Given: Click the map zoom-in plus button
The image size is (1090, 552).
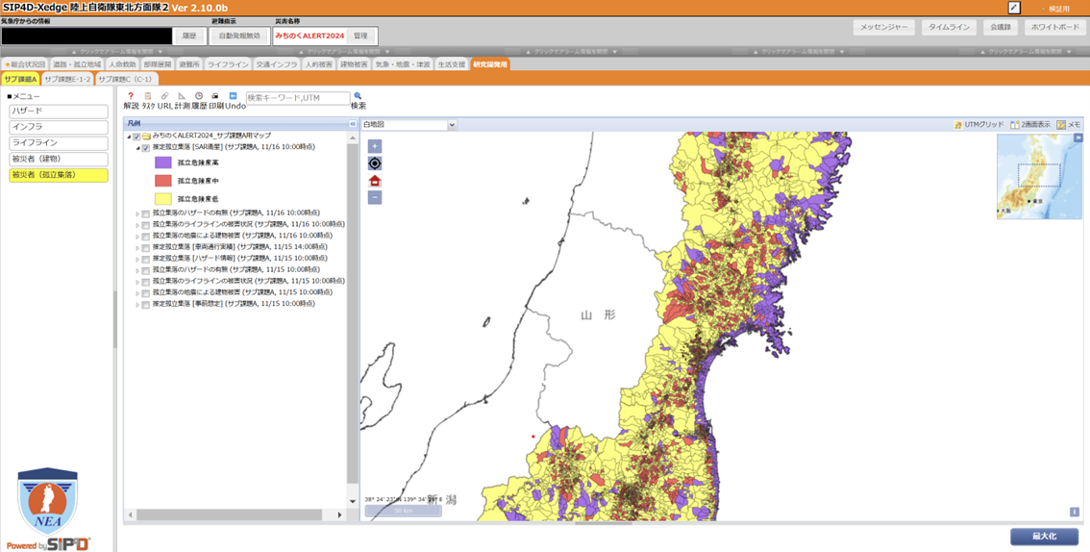Looking at the screenshot, I should pos(375,146).
